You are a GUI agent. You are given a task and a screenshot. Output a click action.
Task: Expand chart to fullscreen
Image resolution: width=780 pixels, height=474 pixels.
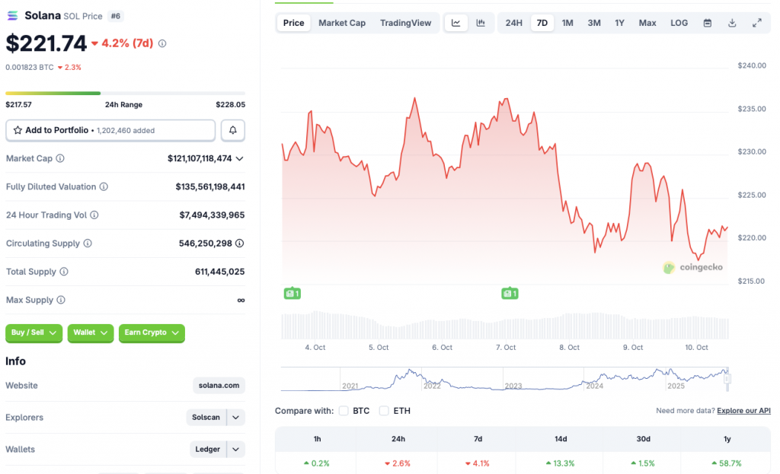(757, 23)
